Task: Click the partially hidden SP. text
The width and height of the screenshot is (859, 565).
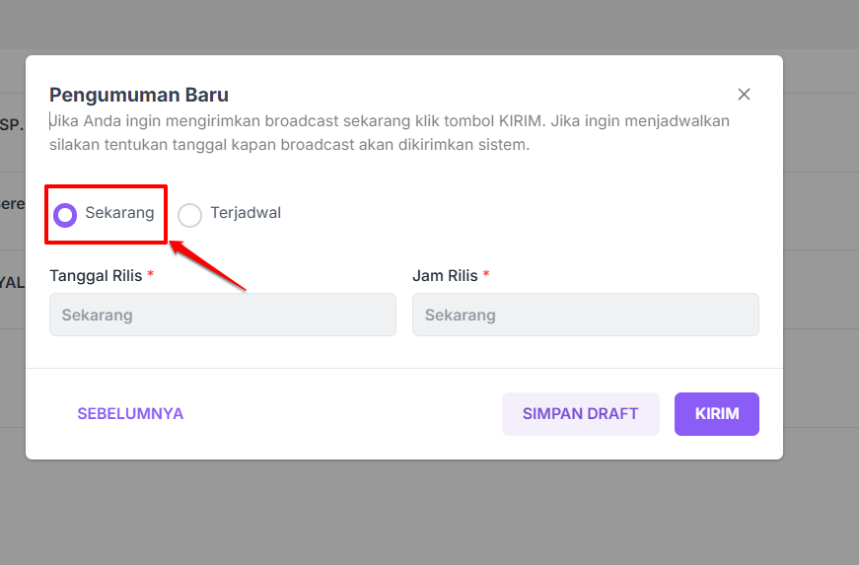Action: click(x=11, y=125)
